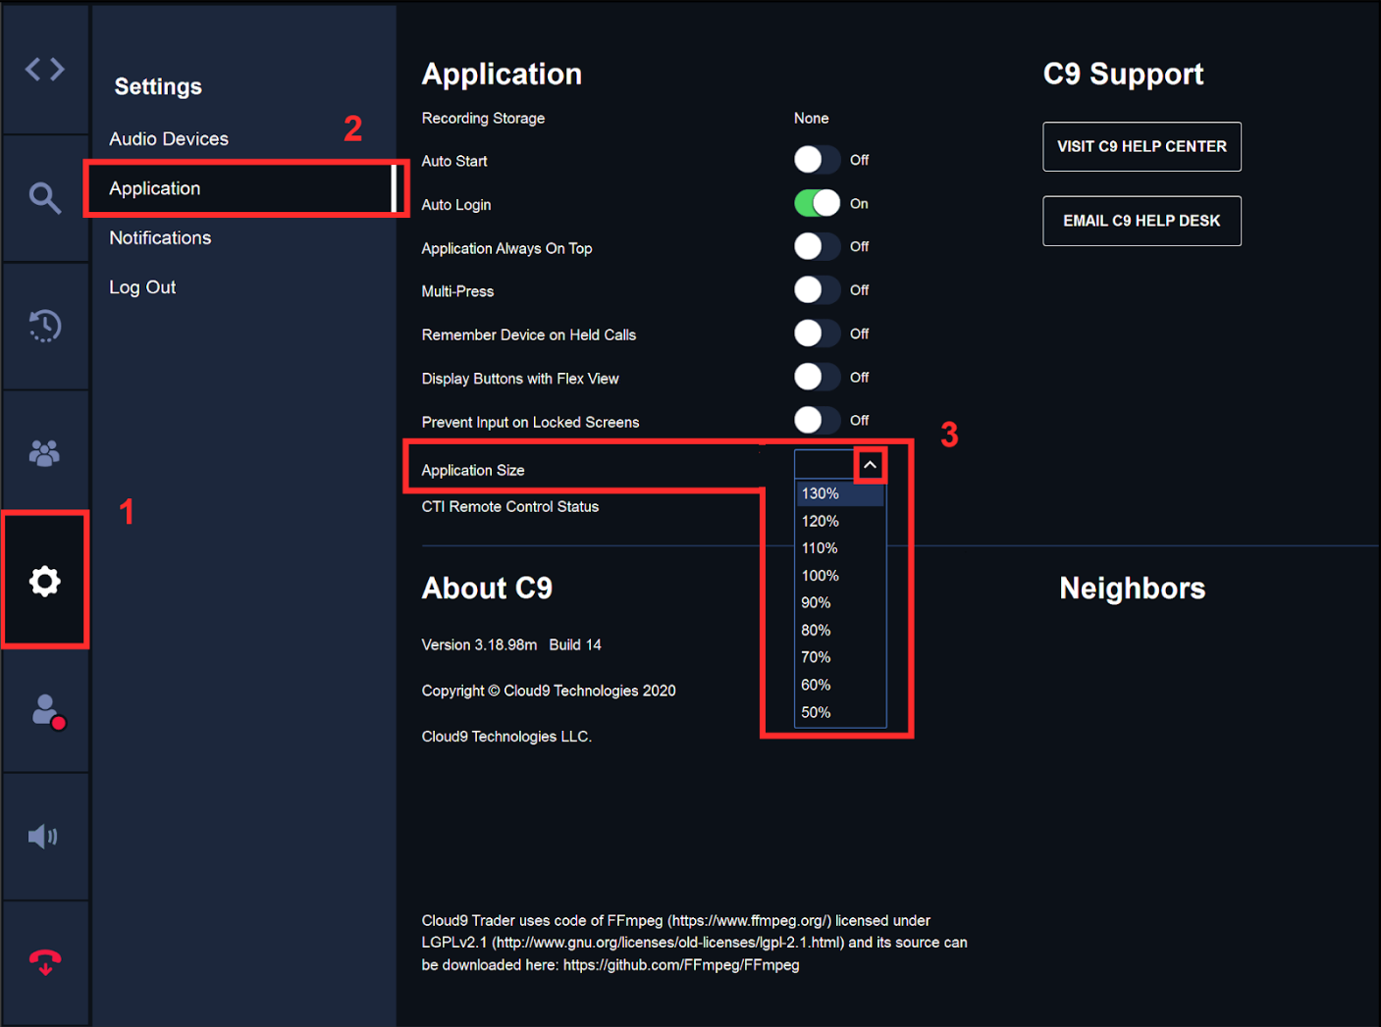1381x1027 pixels.
Task: Click the Neighbors heading
Action: [x=1133, y=588]
